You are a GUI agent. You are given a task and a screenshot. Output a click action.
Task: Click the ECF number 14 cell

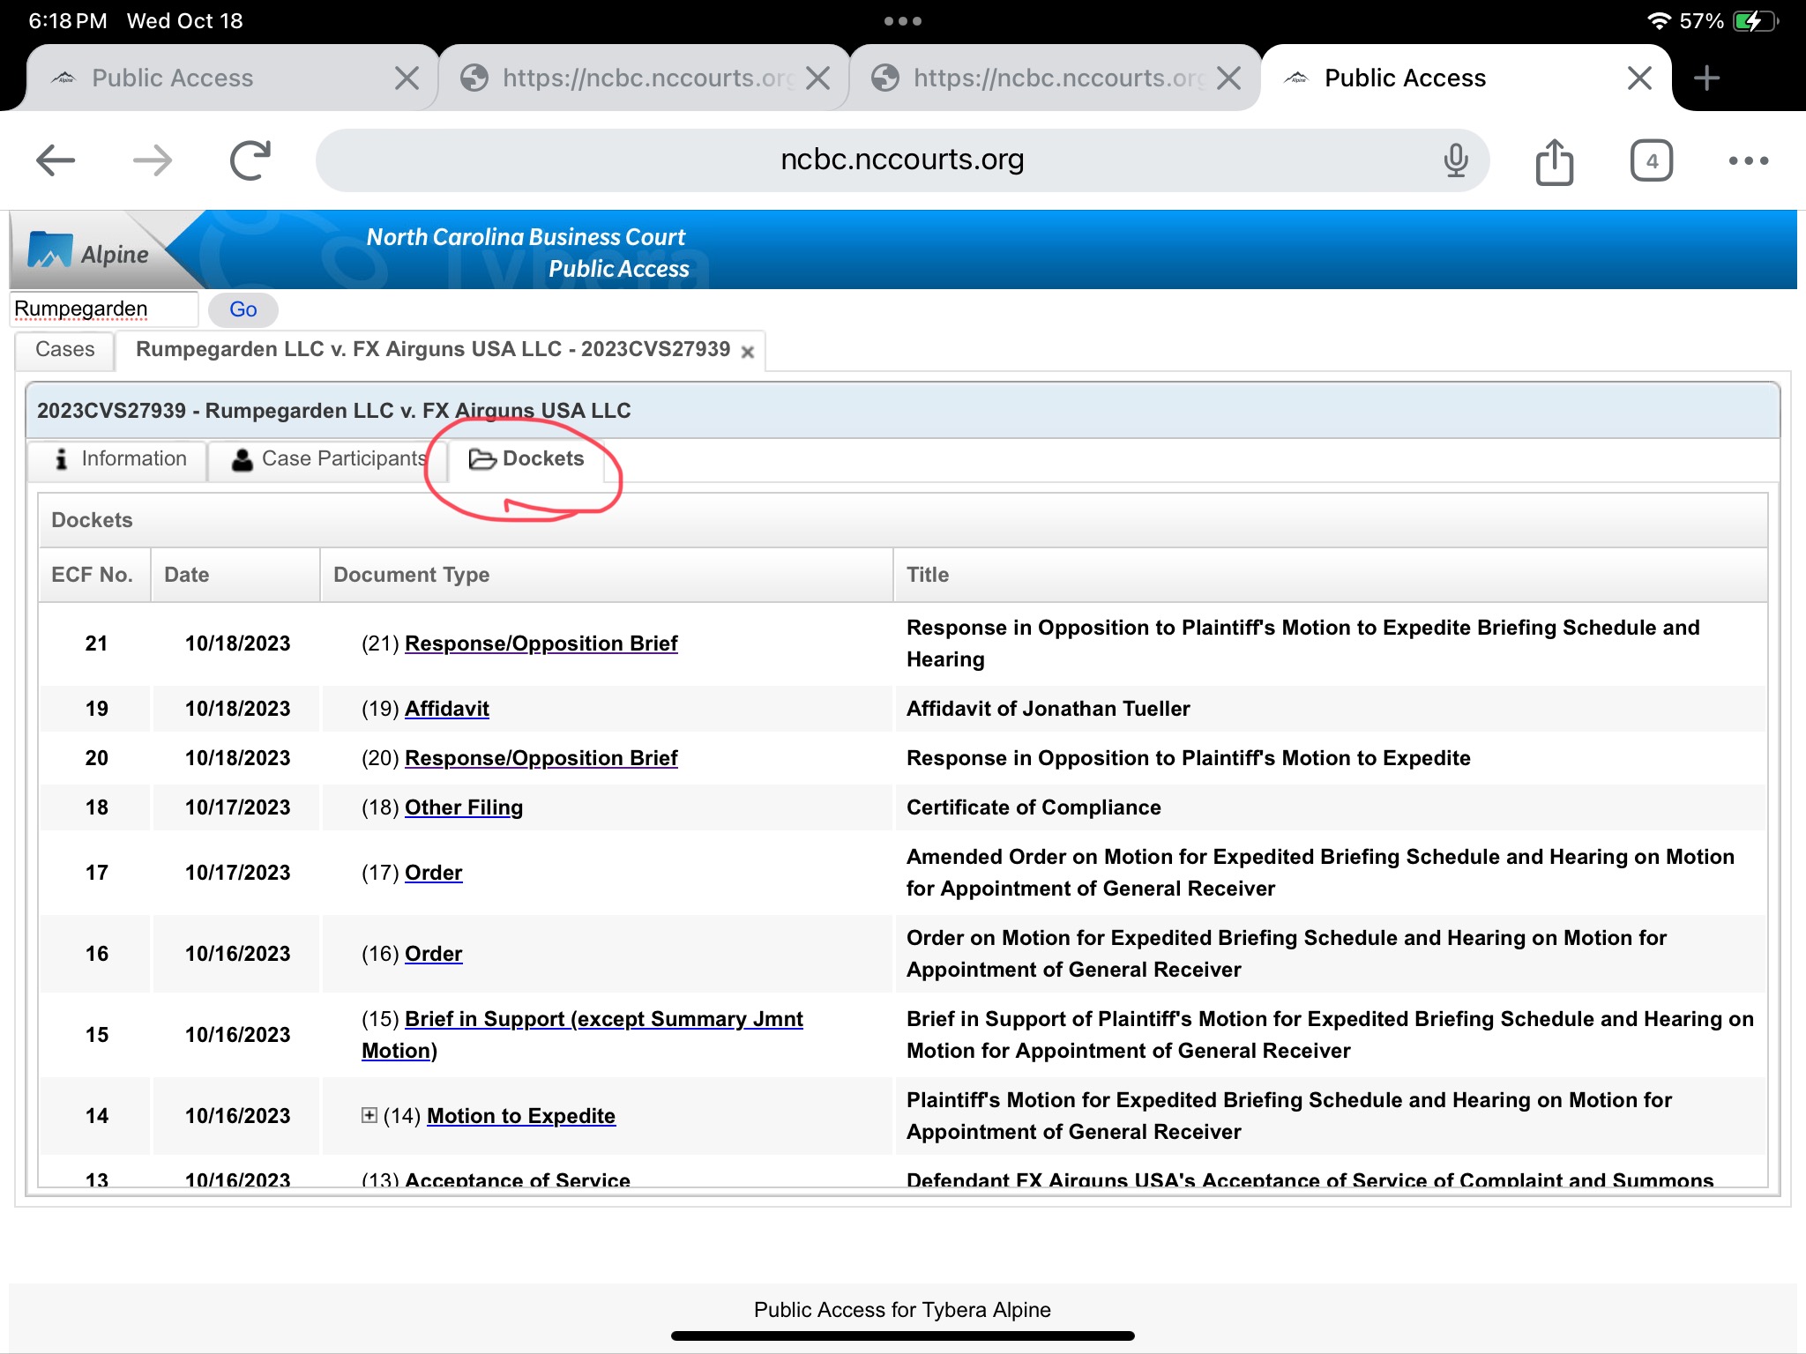point(96,1116)
